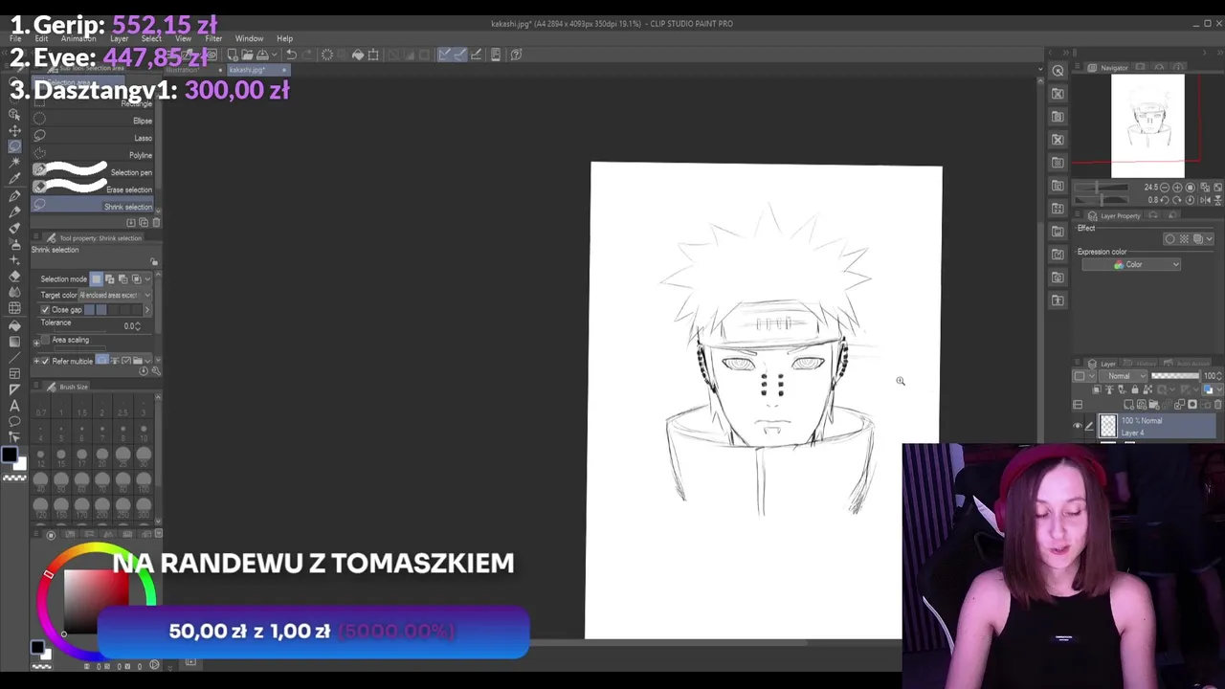The image size is (1225, 689).
Task: Click the Undo arrow in the command bar
Action: point(292,55)
